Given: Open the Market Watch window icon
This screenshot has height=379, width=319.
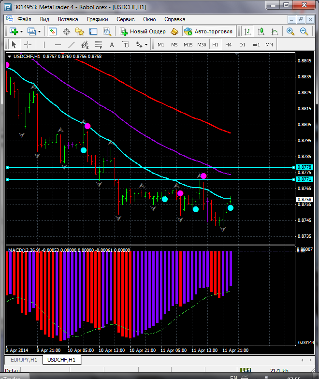Looking at the screenshot, I should pyautogui.click(x=52, y=31).
